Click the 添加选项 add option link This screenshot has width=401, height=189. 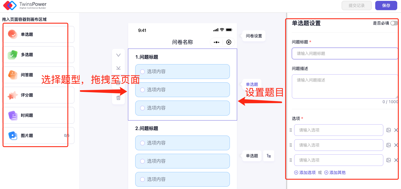point(305,173)
